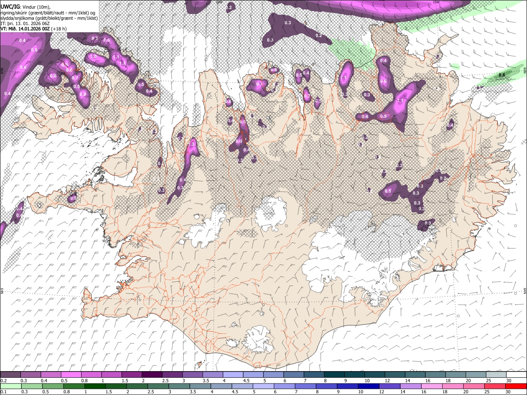Click the '0.9' snowfall value on the map

pos(83,94)
